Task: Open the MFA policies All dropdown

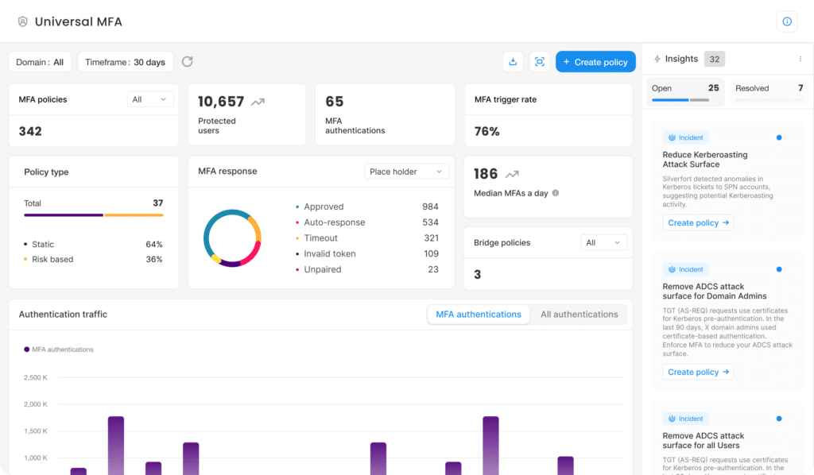Action: coord(150,99)
